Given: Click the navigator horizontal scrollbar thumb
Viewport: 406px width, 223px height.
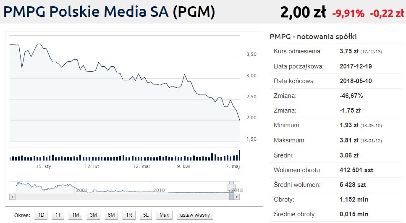Looking at the screenshot, I should pyautogui.click(x=231, y=197).
